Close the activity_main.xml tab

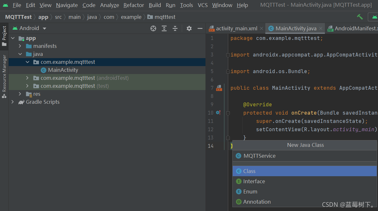pos(261,28)
